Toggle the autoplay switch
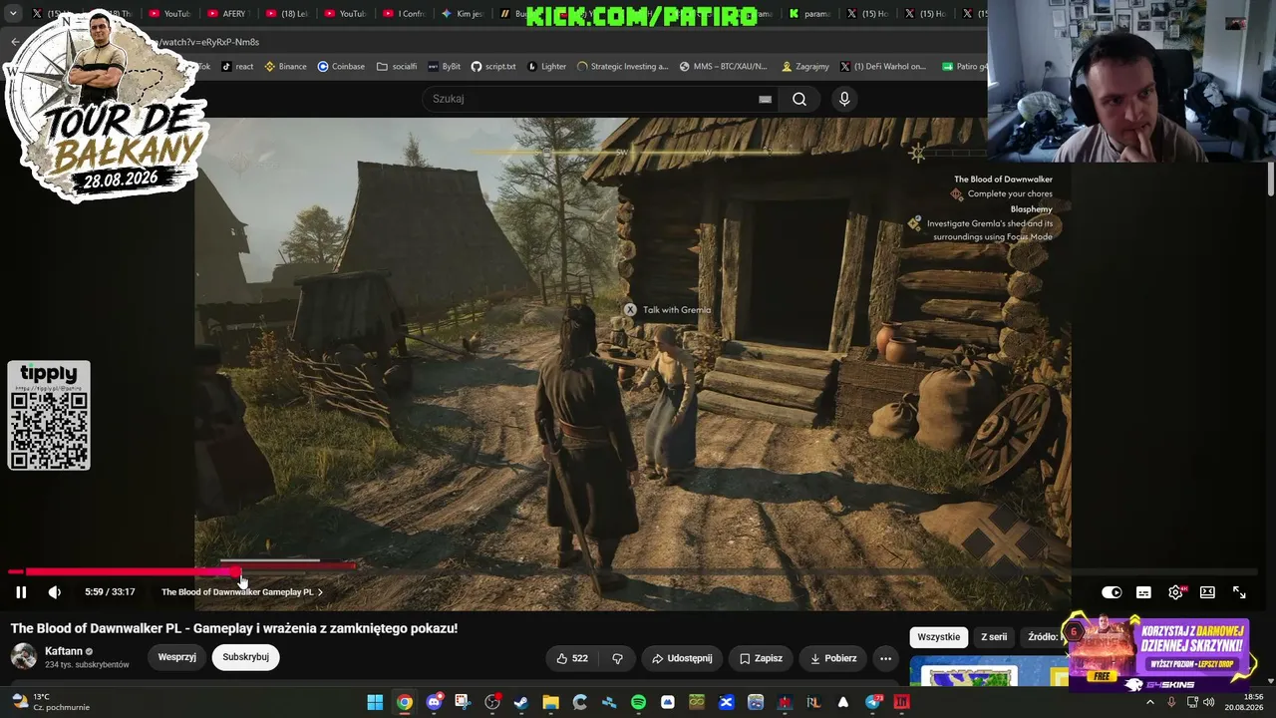Image resolution: width=1276 pixels, height=718 pixels. coord(1112,592)
